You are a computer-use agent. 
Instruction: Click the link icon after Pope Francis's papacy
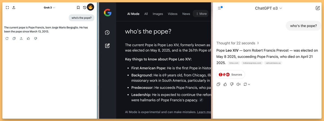tap(201, 100)
